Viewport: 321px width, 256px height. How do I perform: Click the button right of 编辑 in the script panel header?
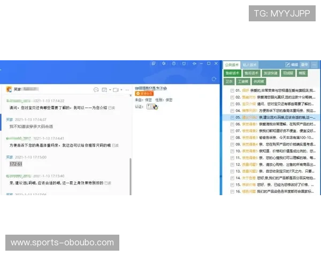tap(304, 65)
